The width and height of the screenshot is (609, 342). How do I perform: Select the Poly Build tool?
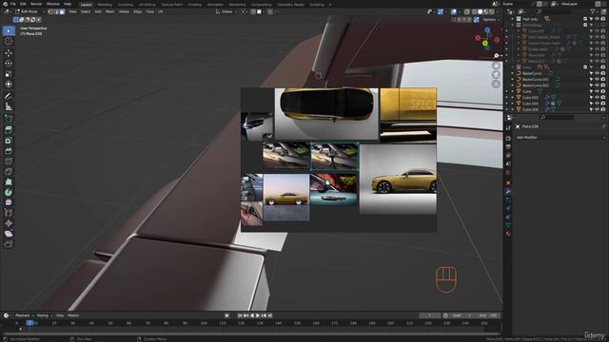(9, 181)
